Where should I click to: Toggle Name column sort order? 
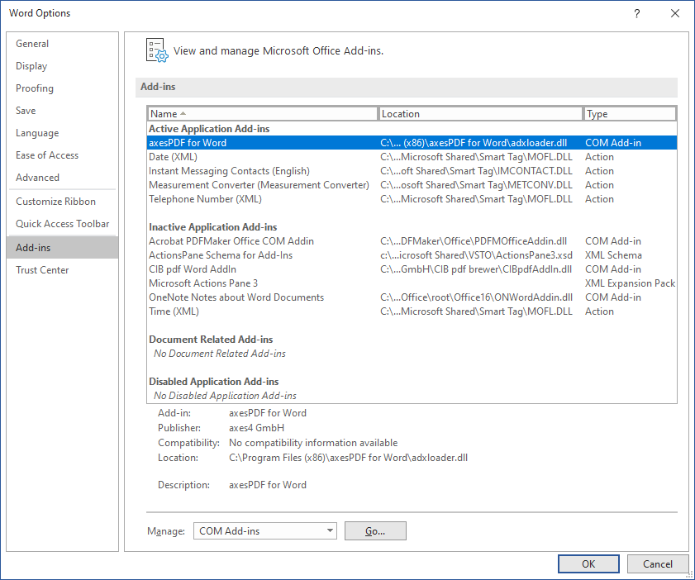tap(261, 113)
